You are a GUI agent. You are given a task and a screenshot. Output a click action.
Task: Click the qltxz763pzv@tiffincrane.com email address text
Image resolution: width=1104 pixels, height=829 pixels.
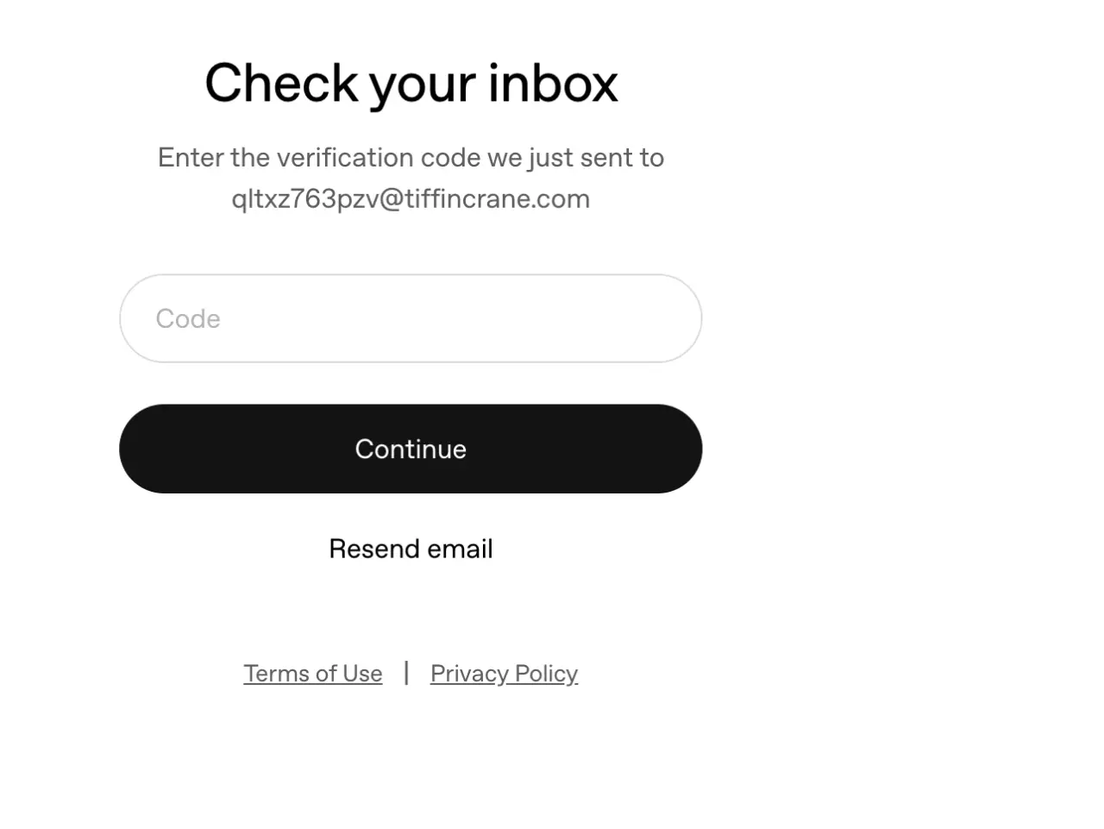[x=411, y=199]
